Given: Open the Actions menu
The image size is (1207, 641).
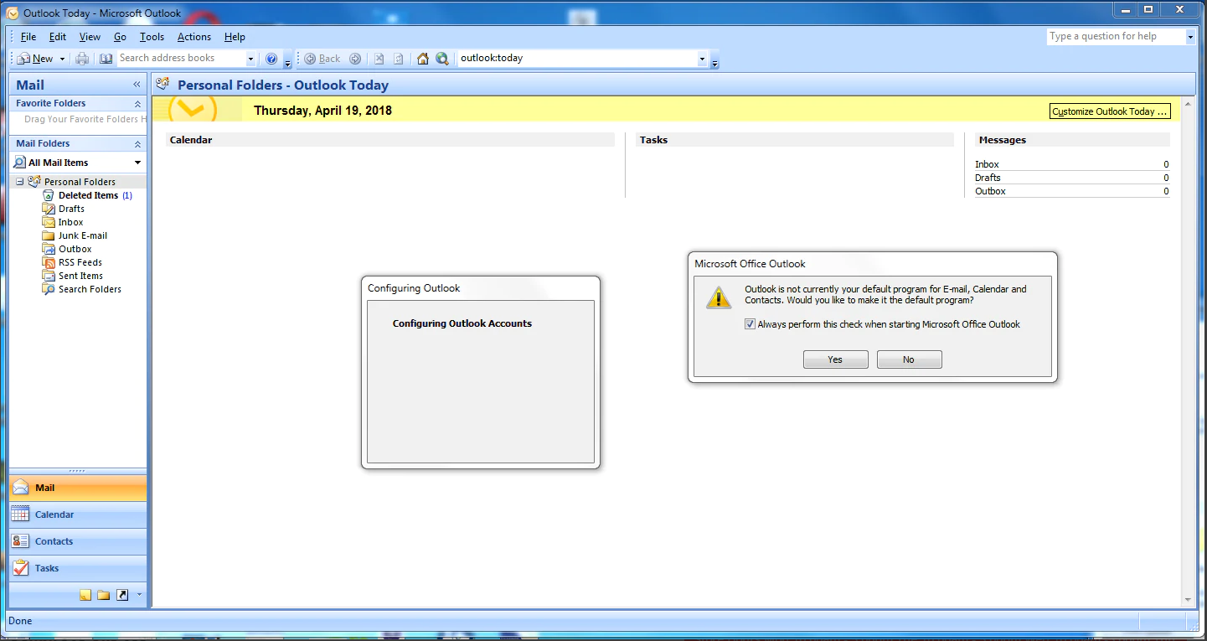Looking at the screenshot, I should 193,37.
